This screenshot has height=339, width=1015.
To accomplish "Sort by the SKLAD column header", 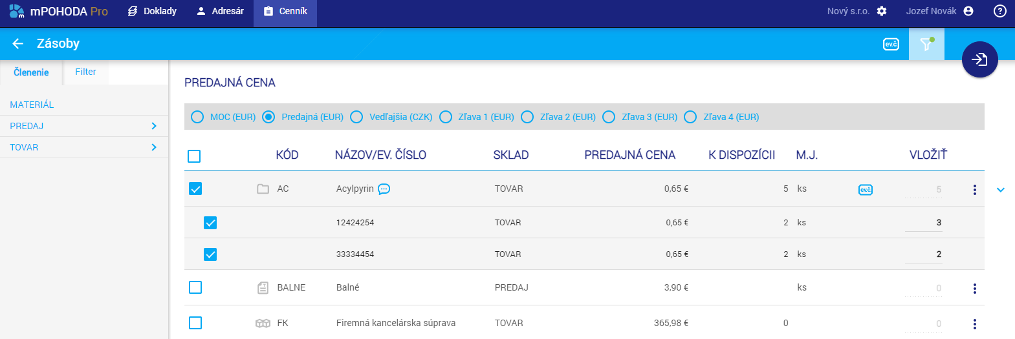I will click(511, 155).
